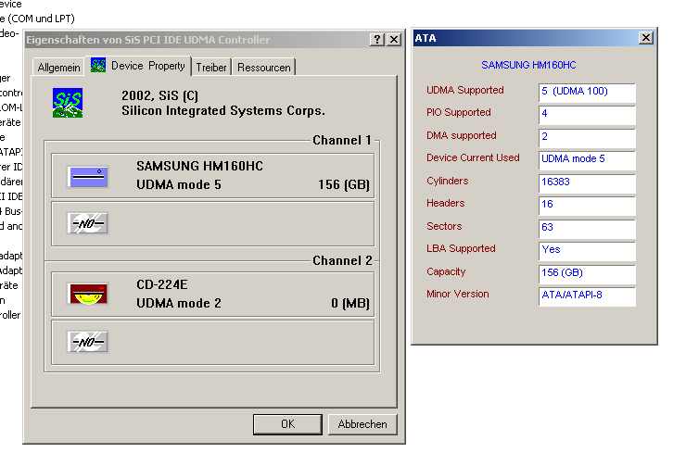
Task: Switch to the Allgemein tab
Action: 58,68
